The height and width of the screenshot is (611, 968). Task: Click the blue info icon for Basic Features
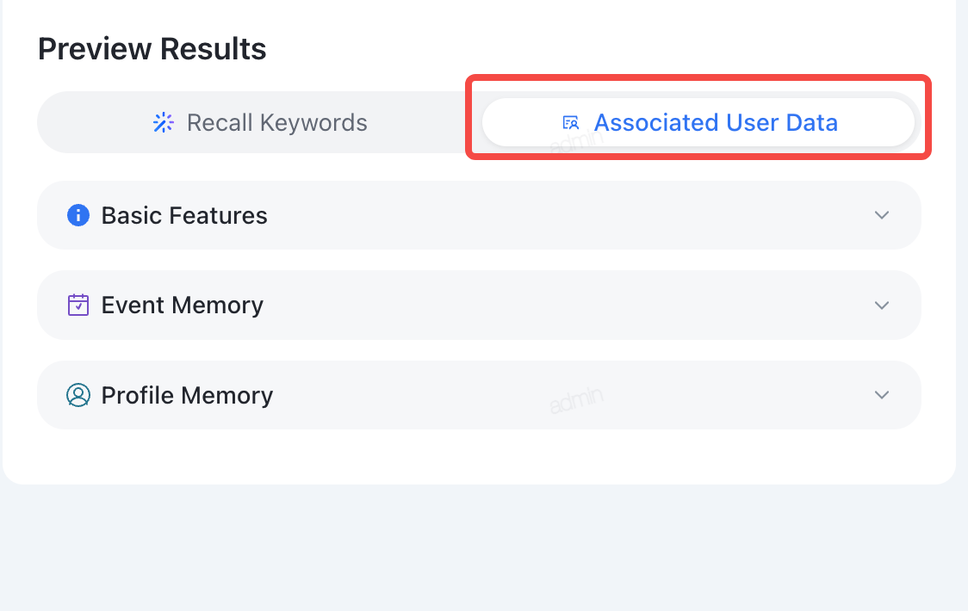[78, 215]
